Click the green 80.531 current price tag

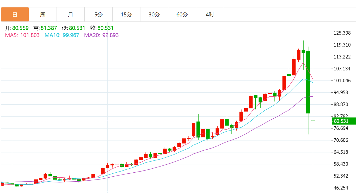344,121
